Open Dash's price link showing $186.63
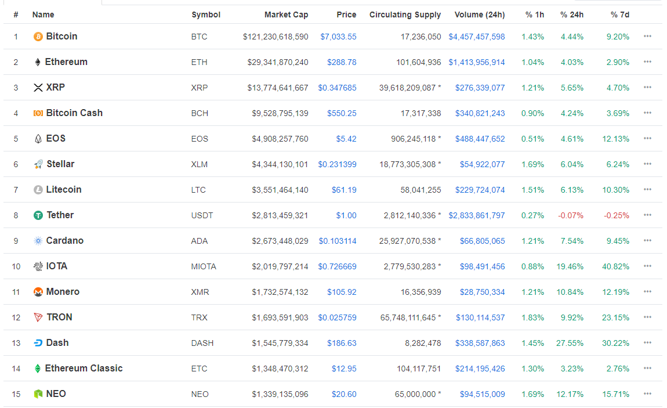 (x=342, y=342)
